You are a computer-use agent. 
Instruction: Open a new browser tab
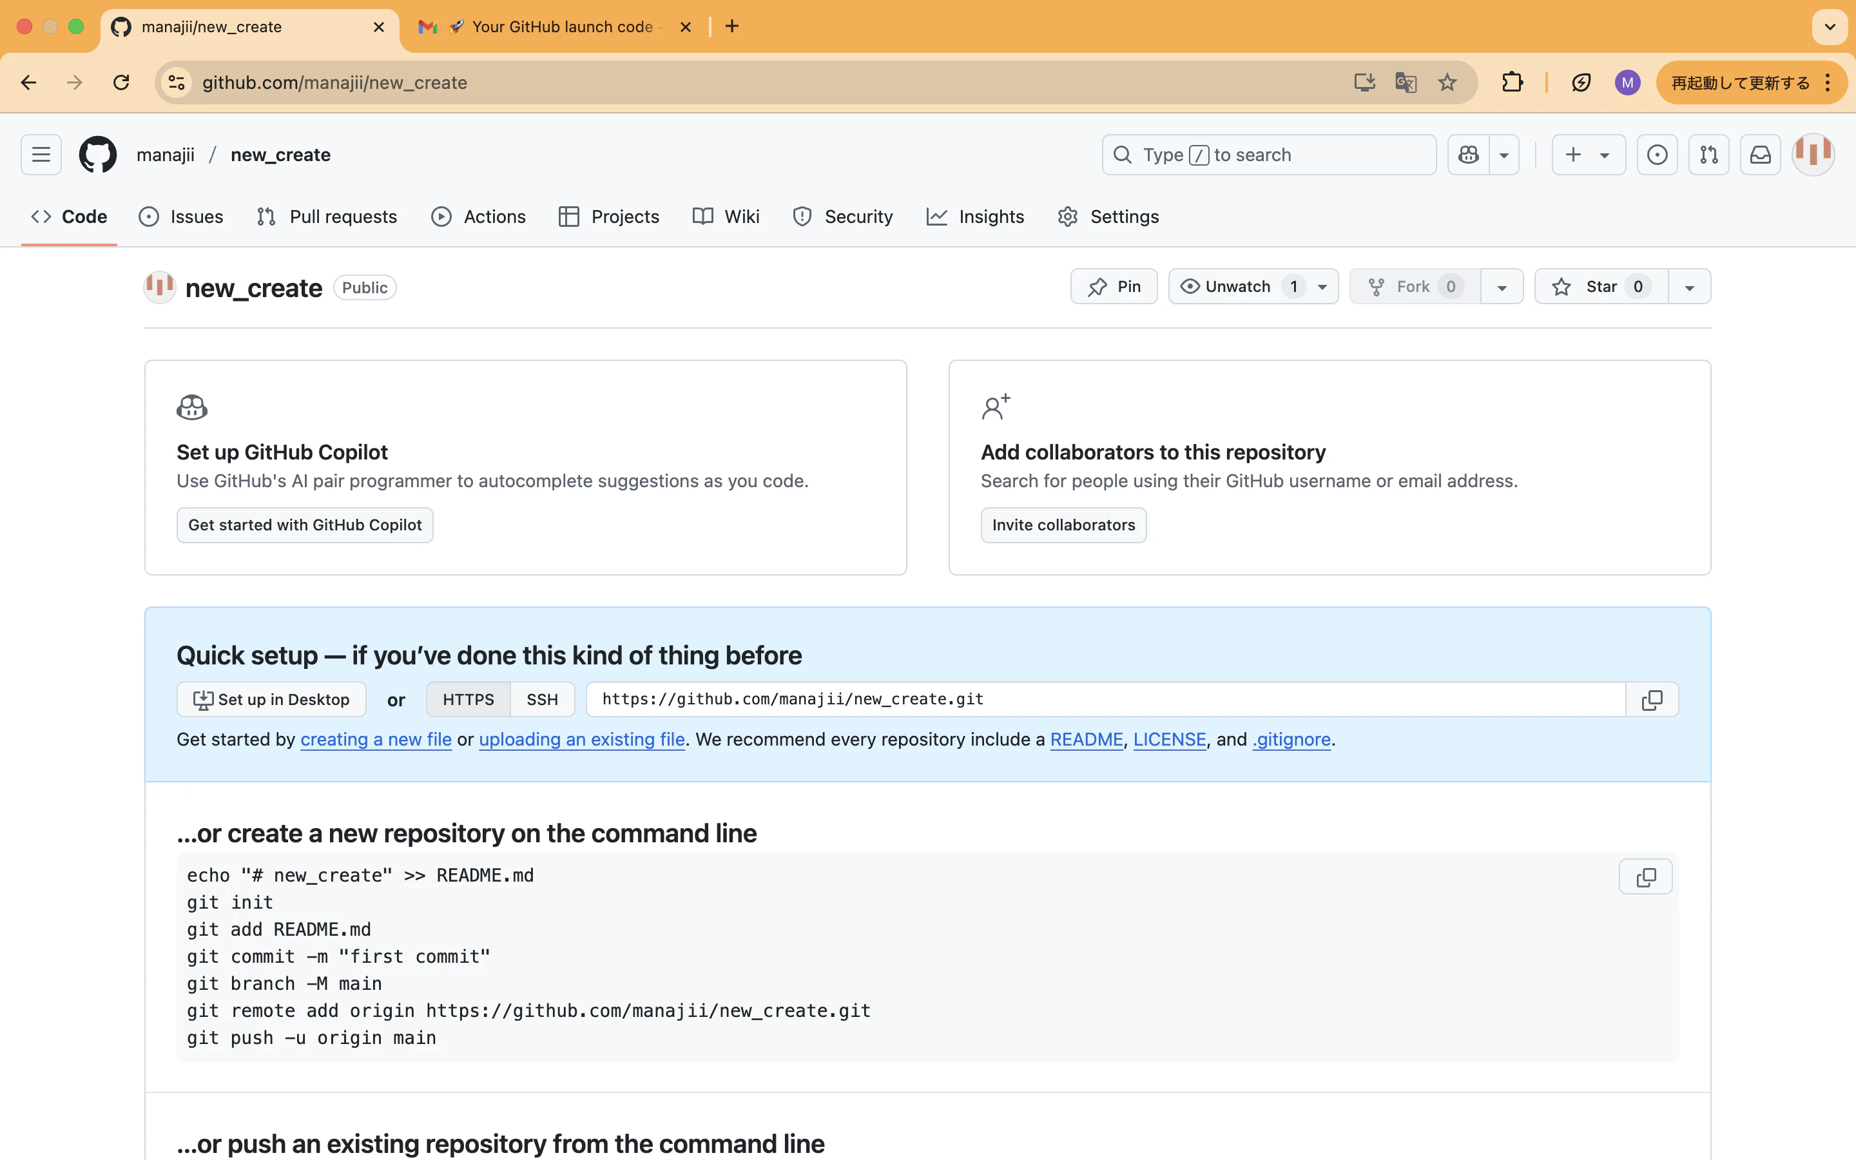coord(733,27)
